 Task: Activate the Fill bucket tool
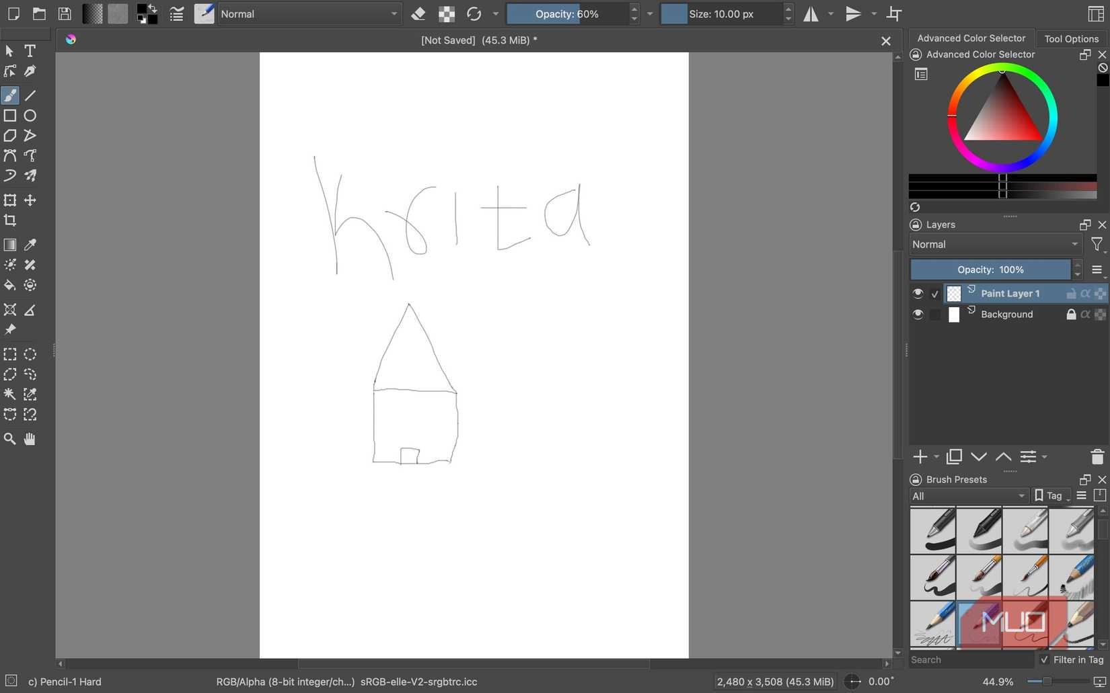click(x=10, y=285)
